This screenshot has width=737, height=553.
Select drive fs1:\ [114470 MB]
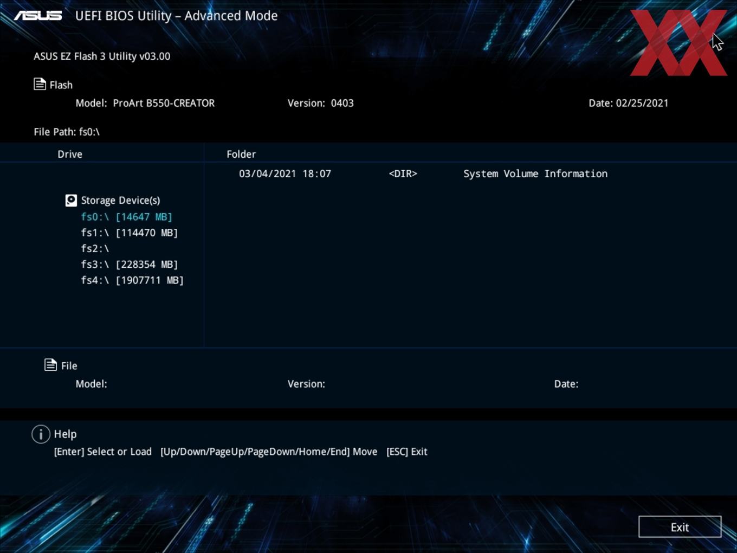(129, 233)
